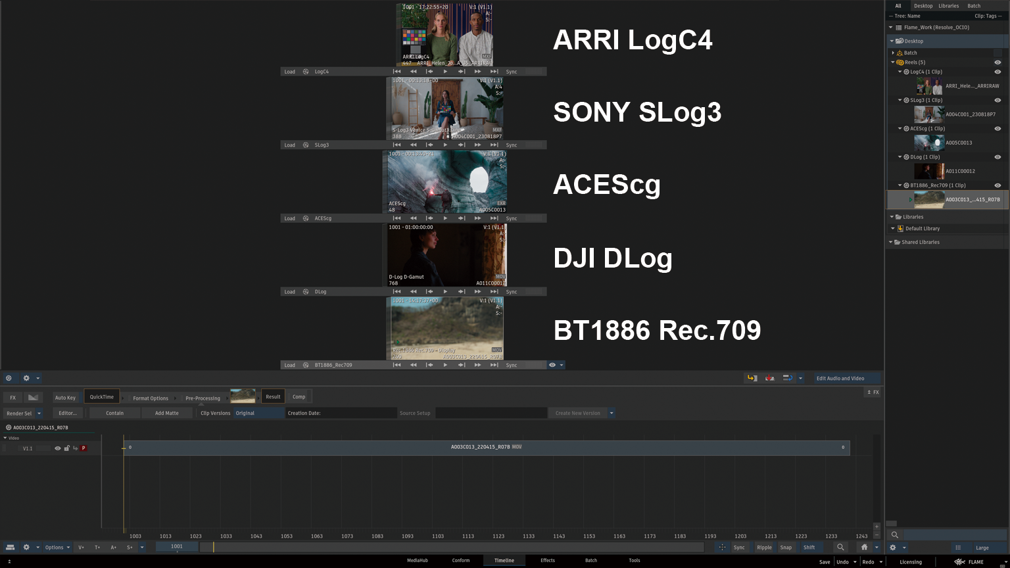Collapse the Video track group triangle

(x=5, y=438)
